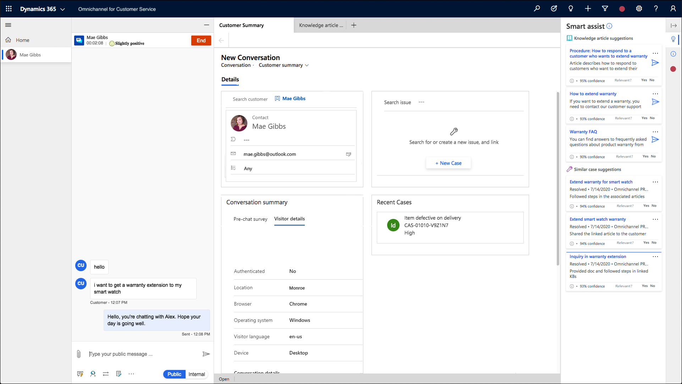
Task: Click the send message arrow icon
Action: pos(206,354)
